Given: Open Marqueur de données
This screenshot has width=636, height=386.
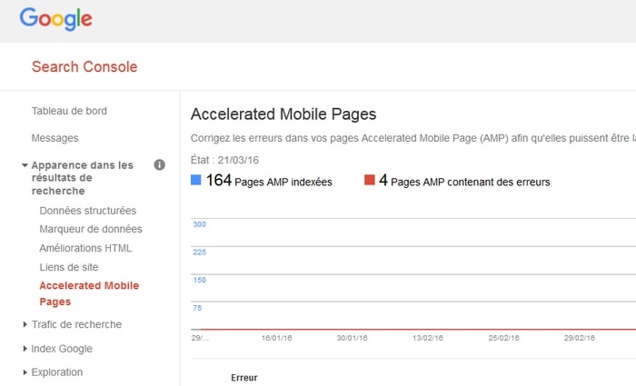Looking at the screenshot, I should click(91, 229).
